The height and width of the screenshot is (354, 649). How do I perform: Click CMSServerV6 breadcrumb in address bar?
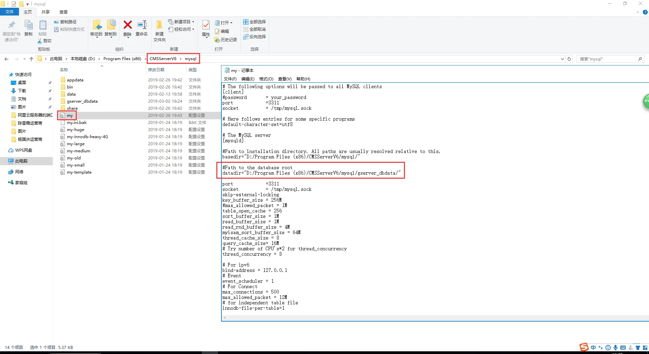click(x=163, y=59)
